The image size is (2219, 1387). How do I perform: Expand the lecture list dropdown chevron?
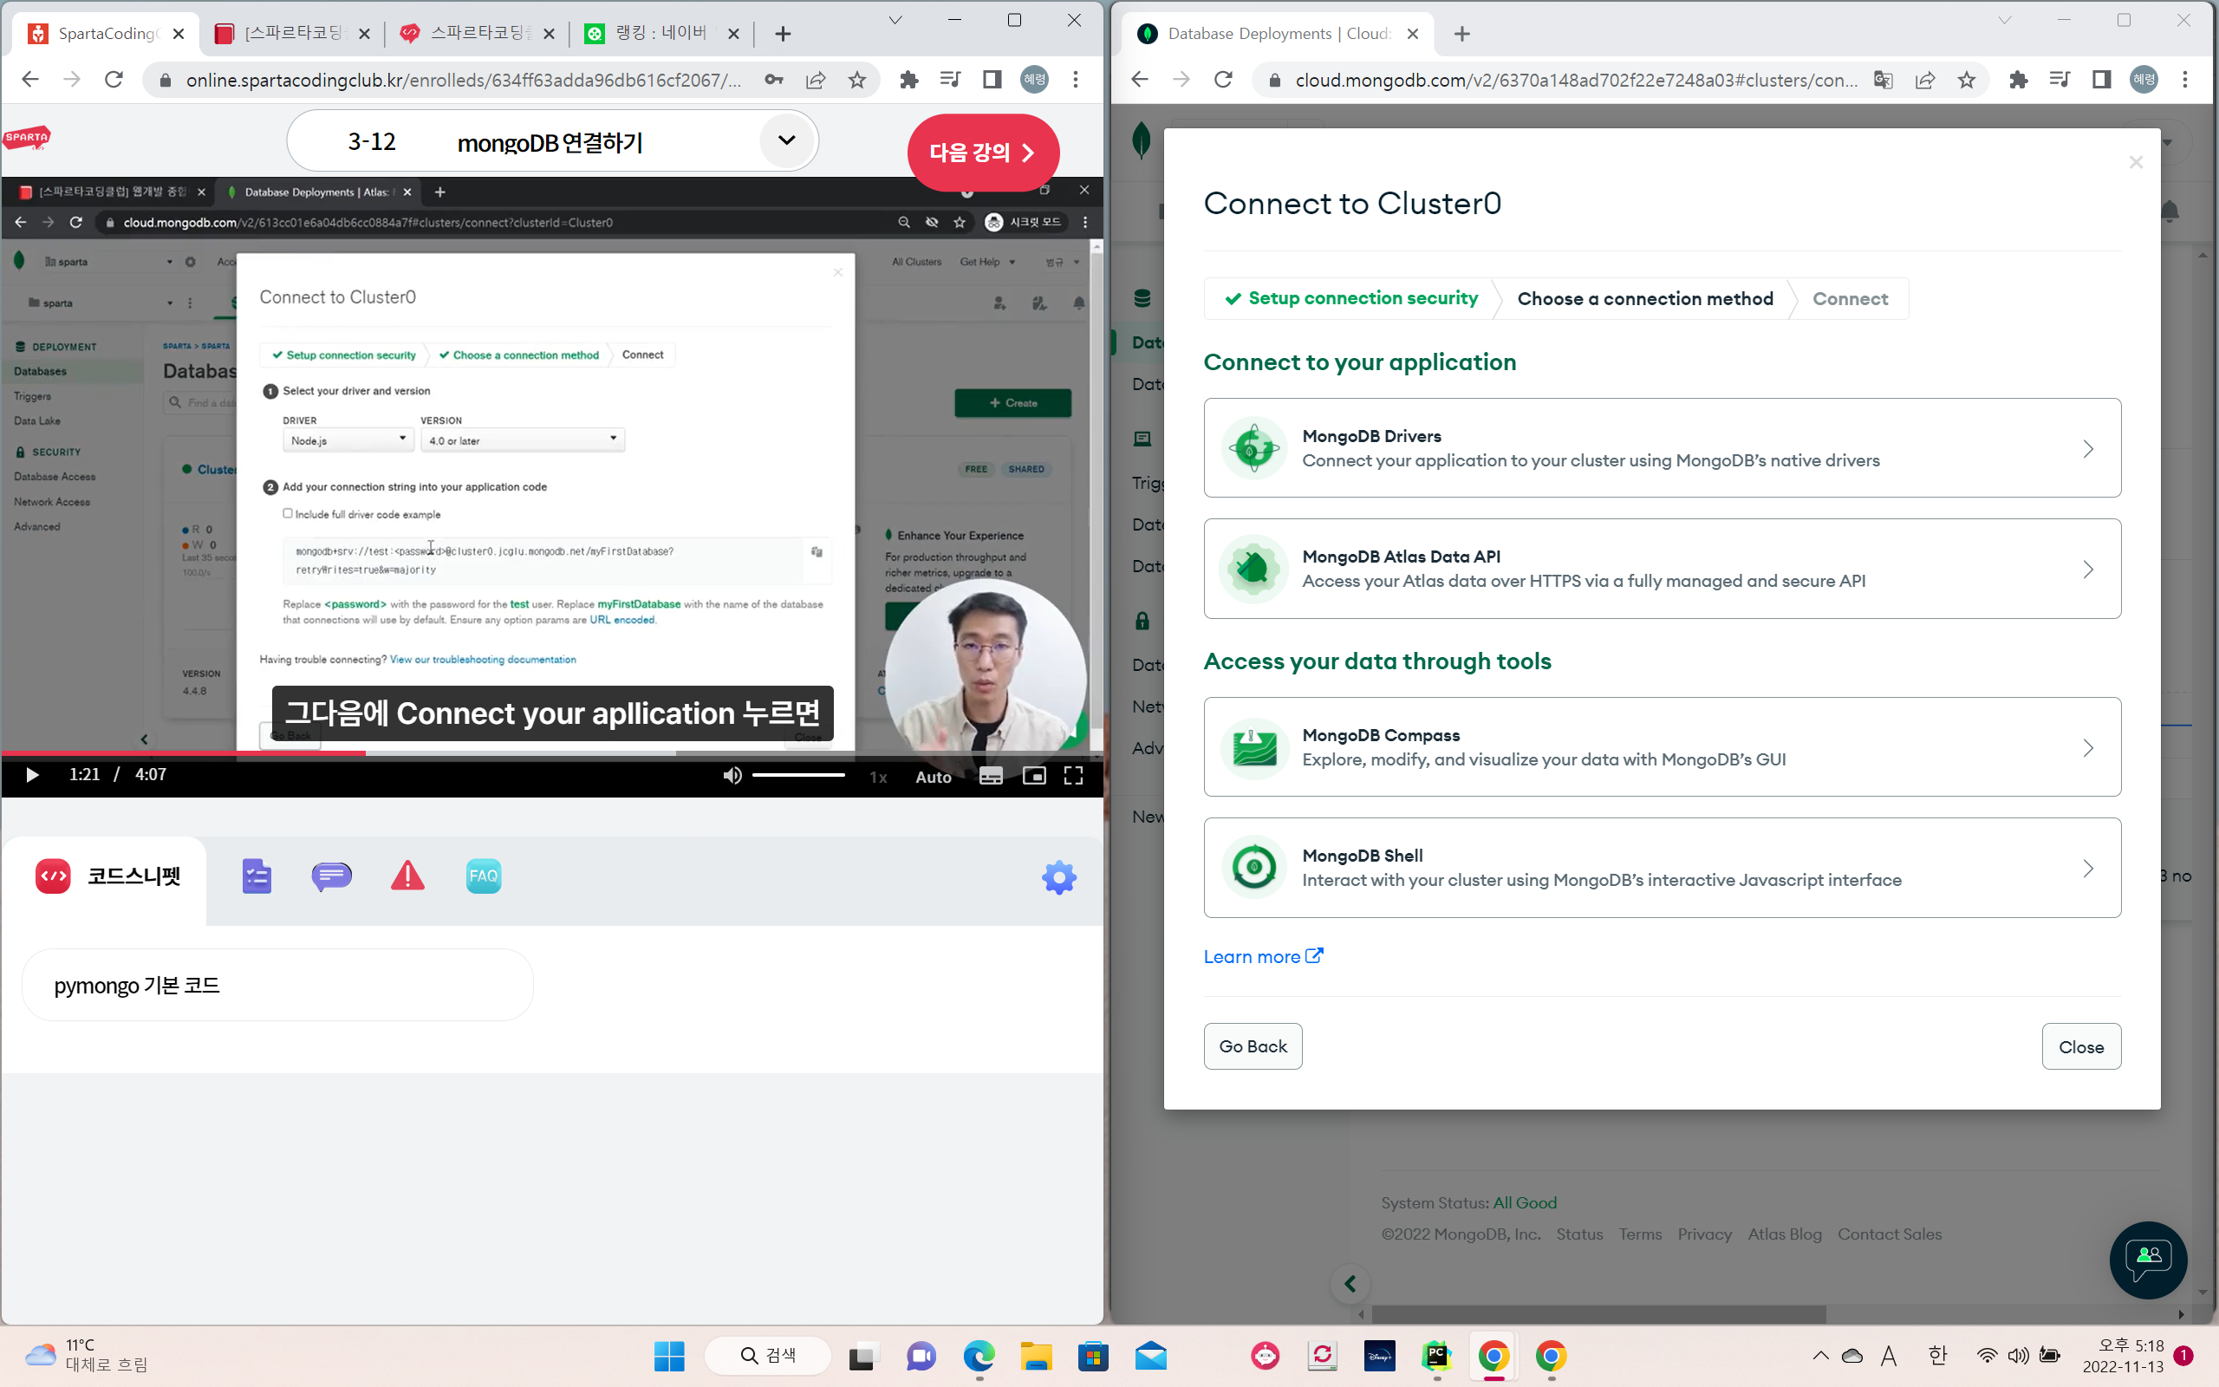click(x=787, y=140)
